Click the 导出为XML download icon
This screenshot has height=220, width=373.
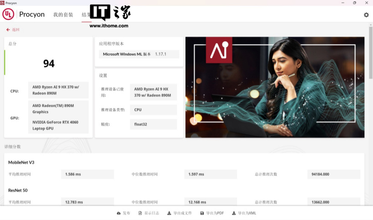click(x=234, y=213)
